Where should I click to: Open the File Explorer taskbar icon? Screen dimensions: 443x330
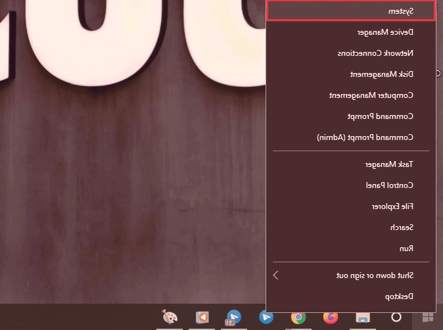click(x=363, y=318)
